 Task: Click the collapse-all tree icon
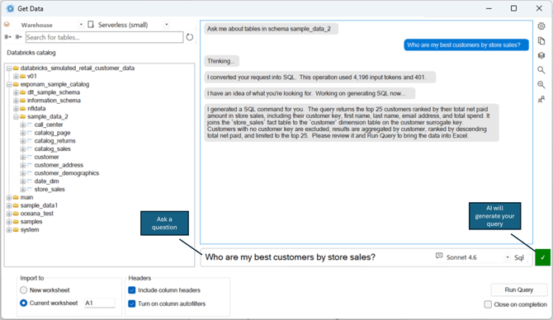pyautogui.click(x=19, y=37)
